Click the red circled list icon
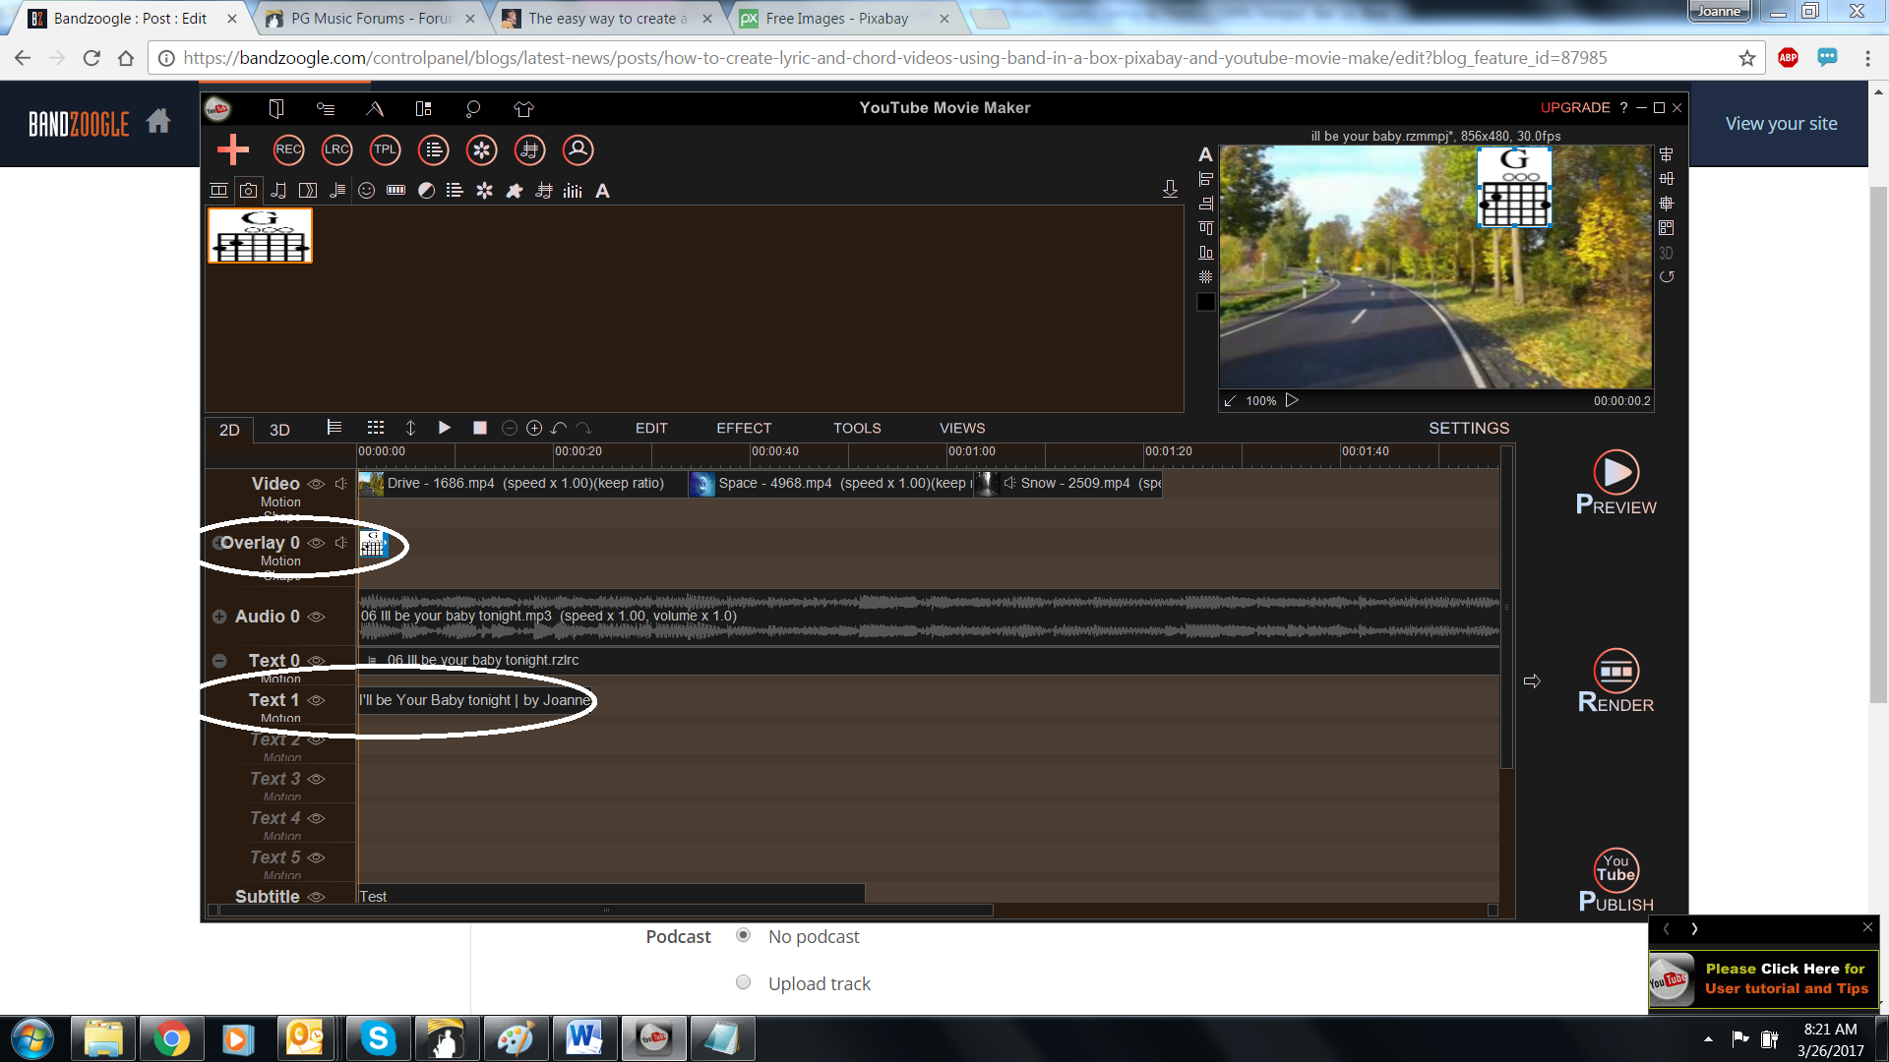 tap(433, 150)
